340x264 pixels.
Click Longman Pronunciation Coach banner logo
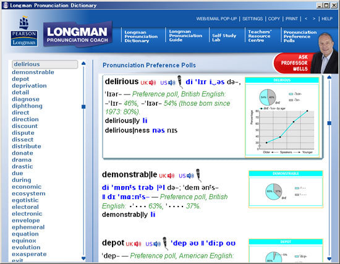(x=77, y=34)
